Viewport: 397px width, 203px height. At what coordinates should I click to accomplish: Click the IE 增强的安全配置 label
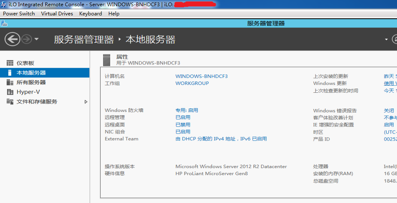[333, 125]
